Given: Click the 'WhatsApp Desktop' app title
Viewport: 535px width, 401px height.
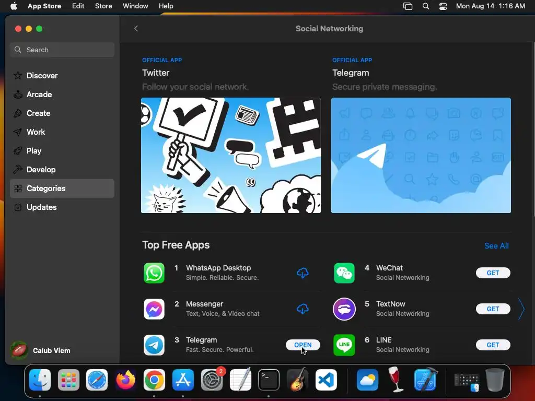Looking at the screenshot, I should pos(218,268).
